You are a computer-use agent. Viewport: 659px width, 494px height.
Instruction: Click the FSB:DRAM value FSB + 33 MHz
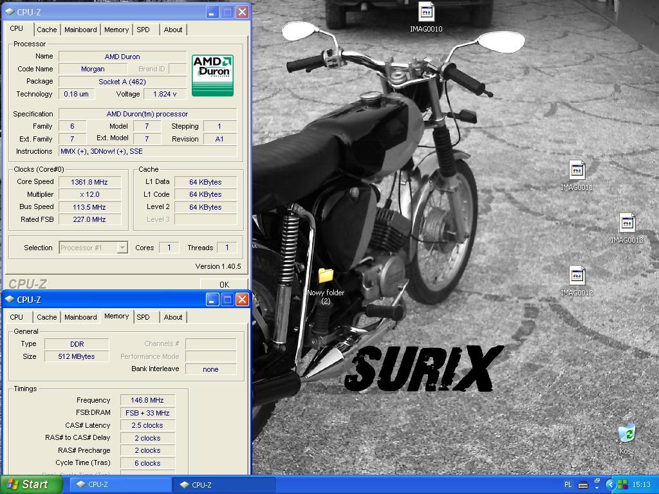coord(147,413)
